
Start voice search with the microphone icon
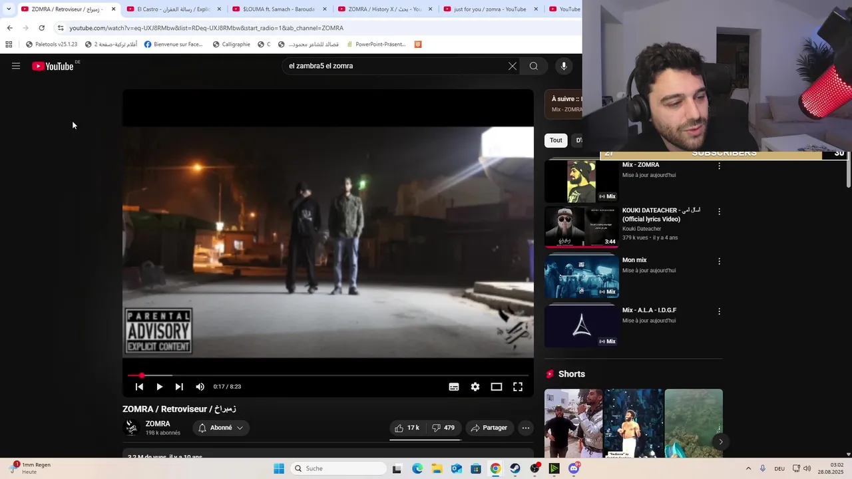pyautogui.click(x=564, y=66)
